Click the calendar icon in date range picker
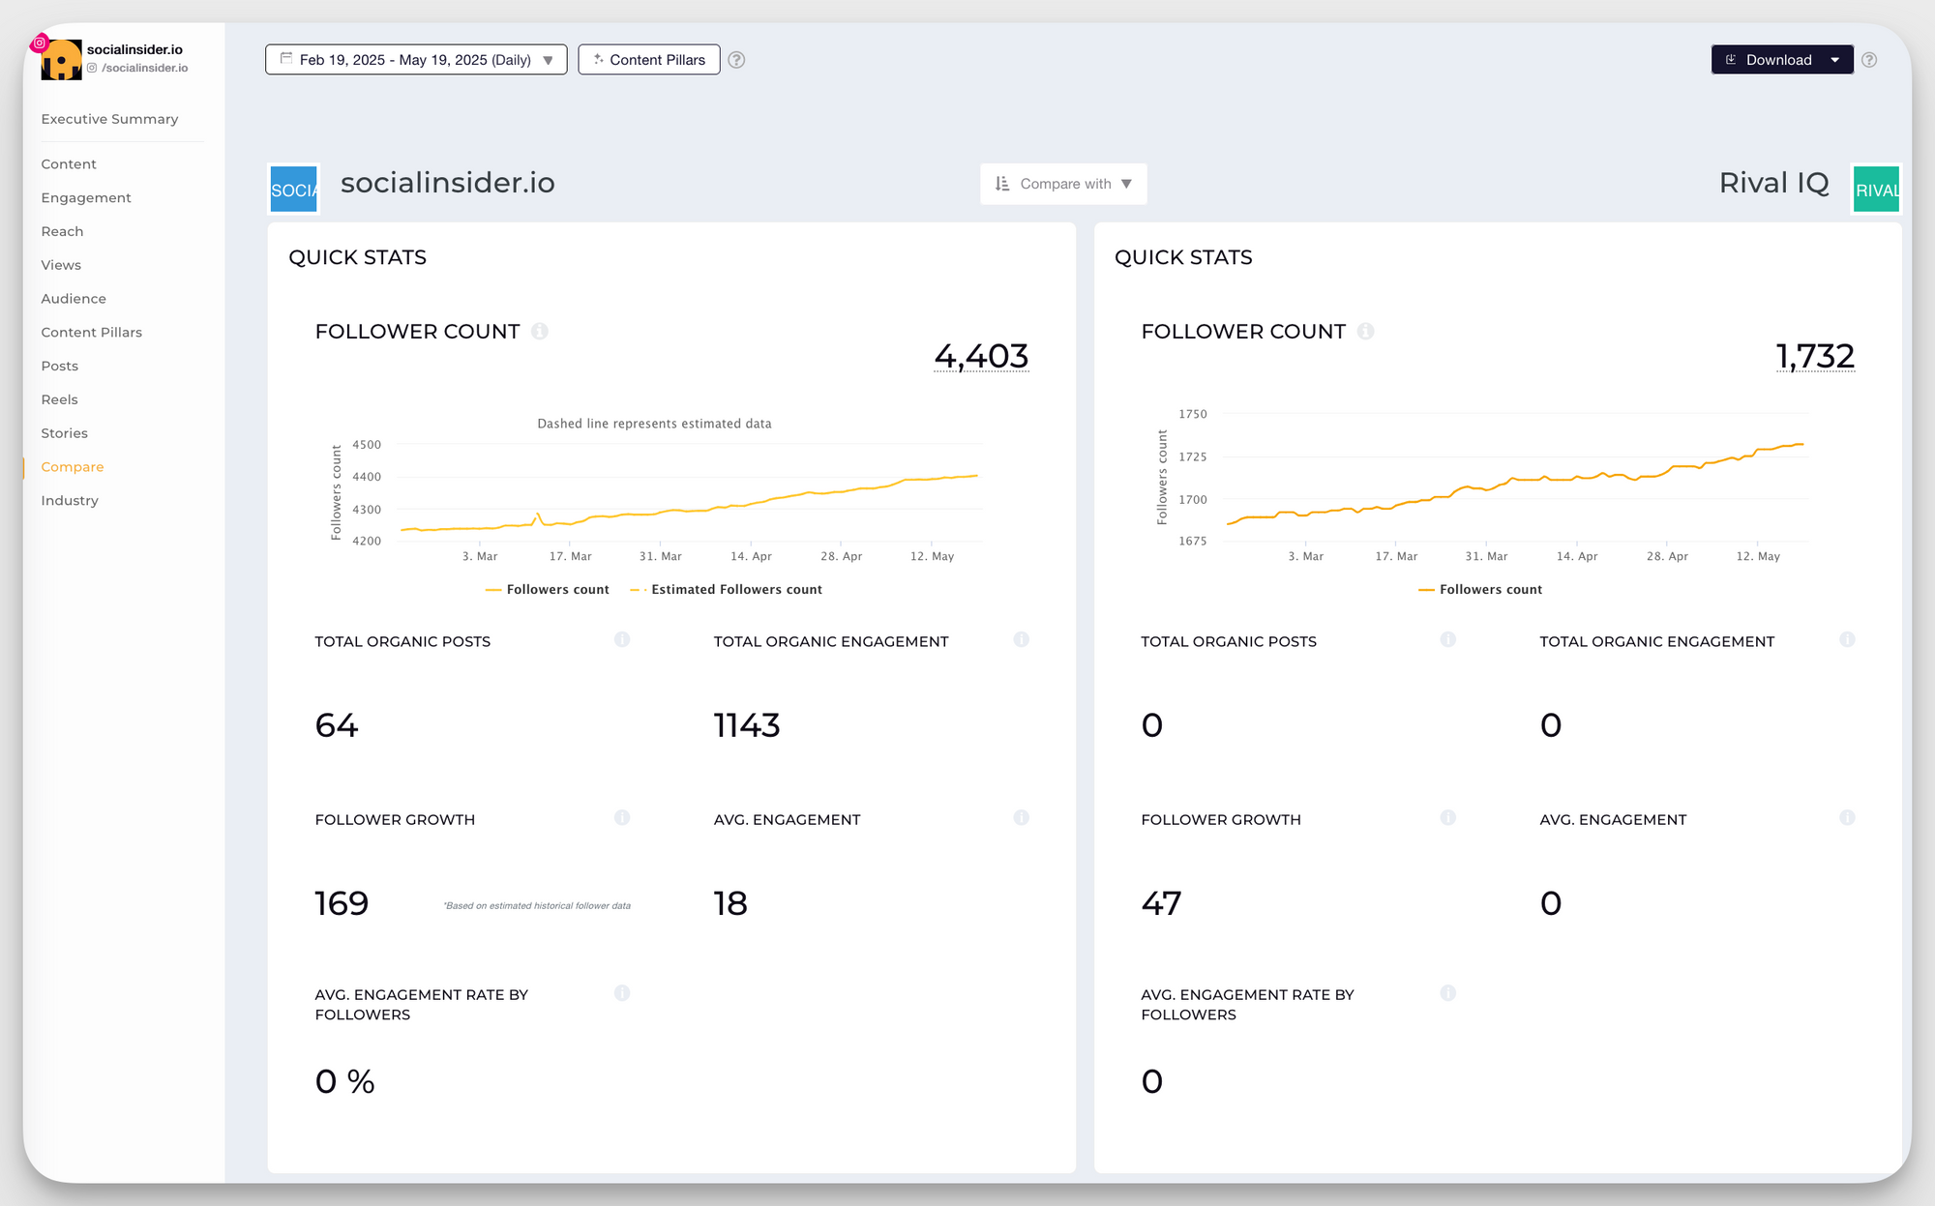Viewport: 1935px width, 1206px height. [286, 59]
